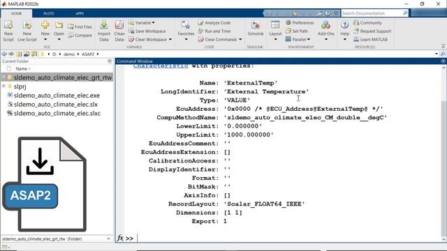This screenshot has height=251, width=447.
Task: Open address bar path dropdown
Action: 437,54
